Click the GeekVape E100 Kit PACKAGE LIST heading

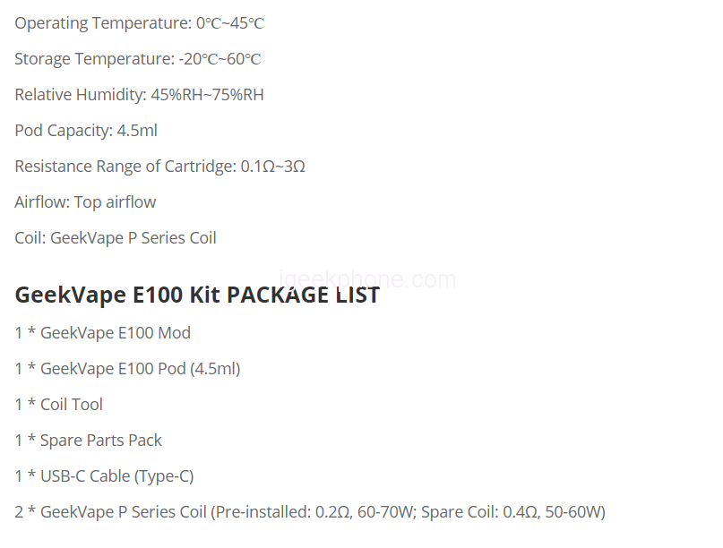197,295
